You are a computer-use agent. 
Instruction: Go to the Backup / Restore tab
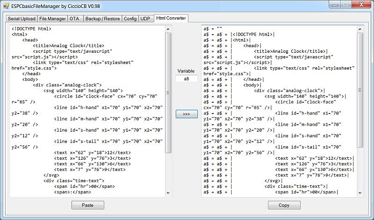pos(102,19)
